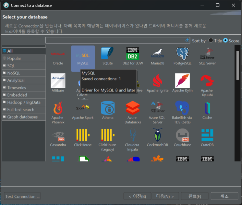Finish with 완료(F) button

(195, 196)
